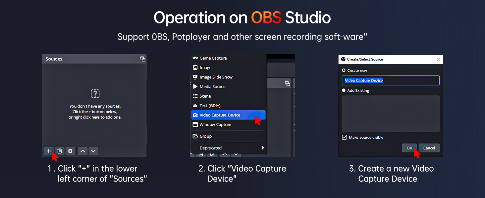Image resolution: width=485 pixels, height=198 pixels.
Task: Click the source name text input field
Action: [390, 80]
